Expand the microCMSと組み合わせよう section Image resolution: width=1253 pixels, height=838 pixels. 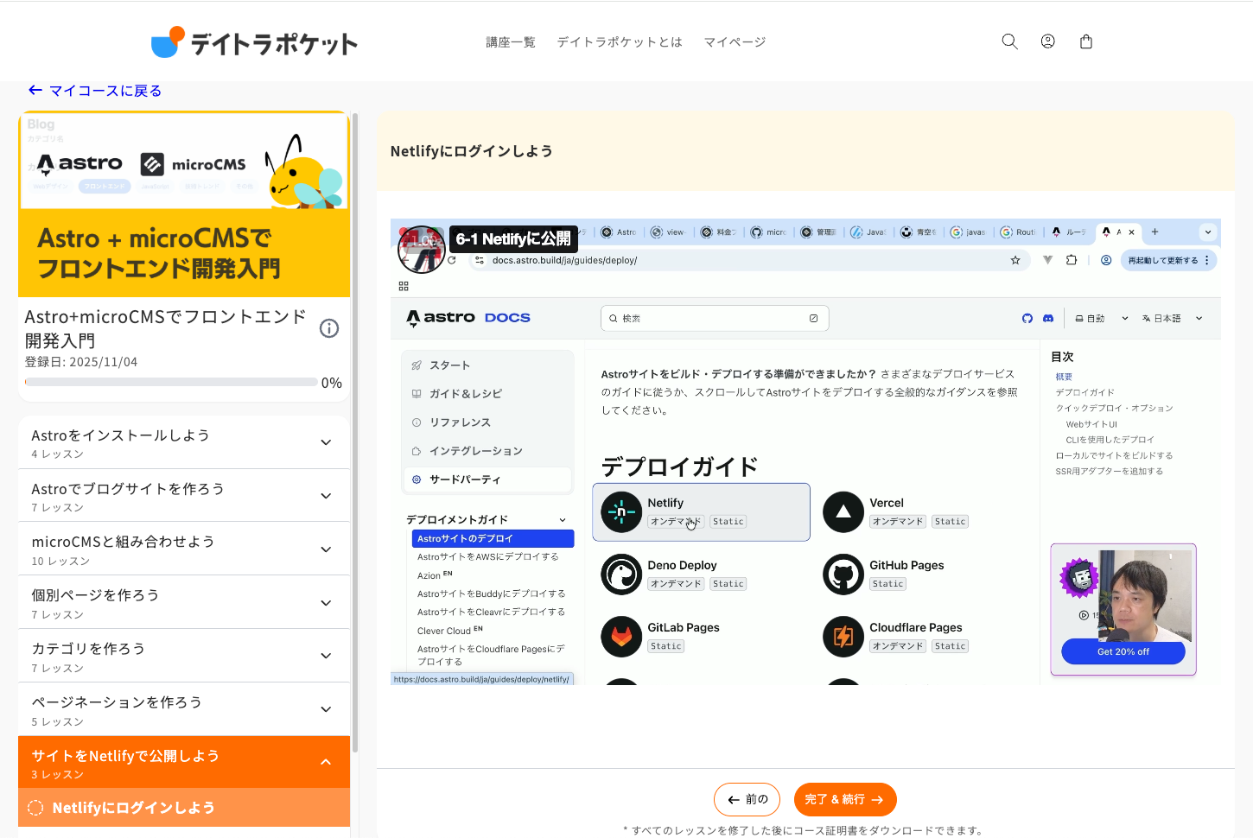pos(184,549)
